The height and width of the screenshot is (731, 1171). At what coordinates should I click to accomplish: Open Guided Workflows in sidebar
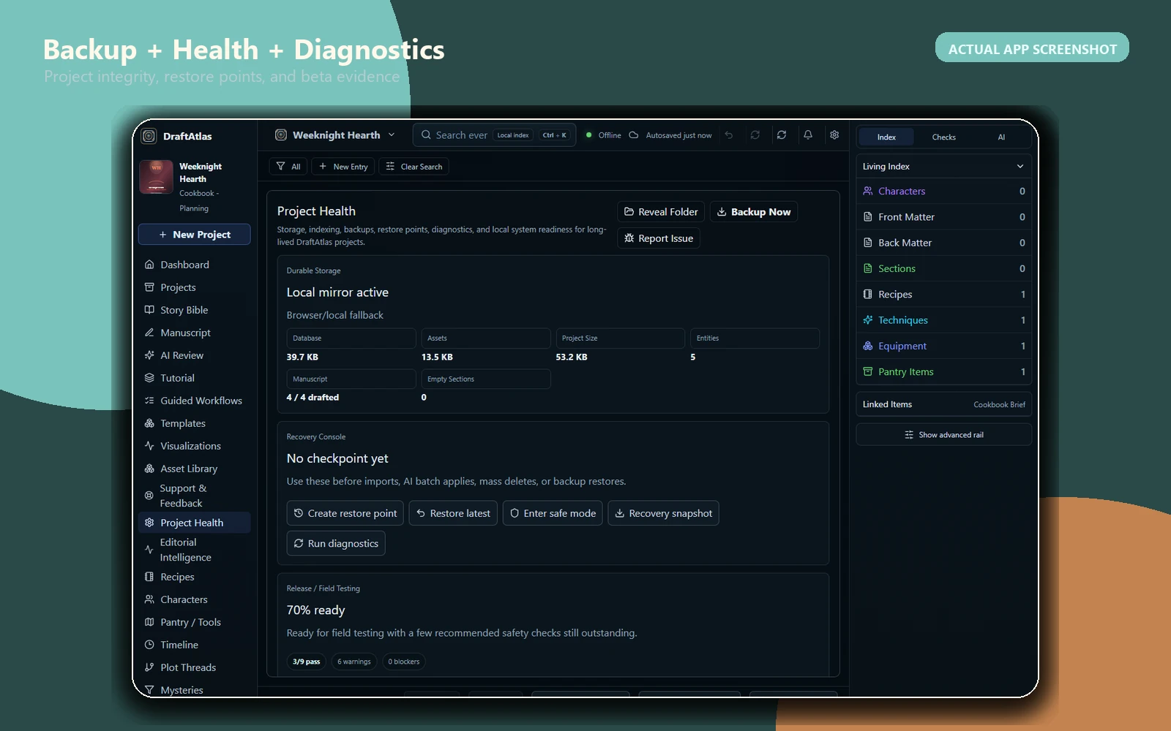coord(194,401)
